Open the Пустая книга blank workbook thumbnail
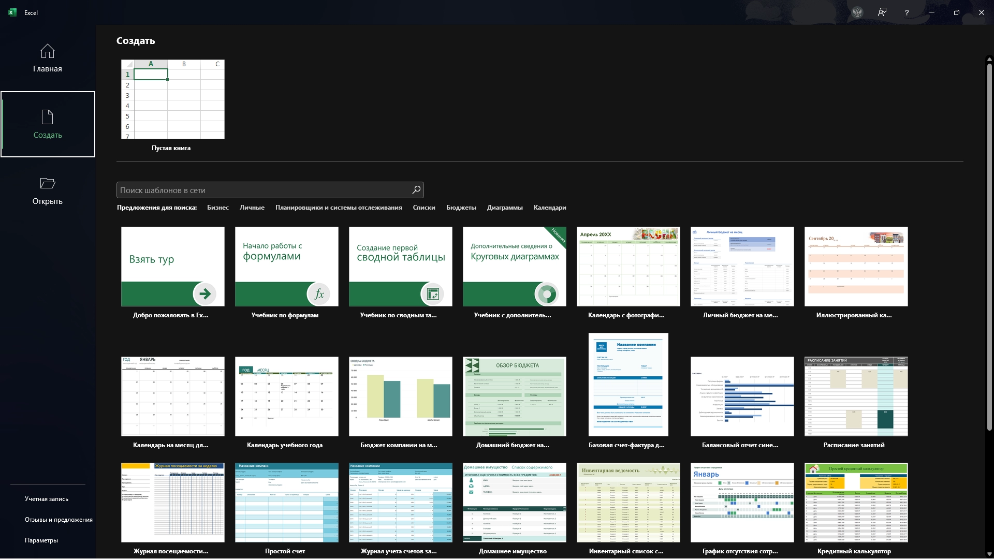Screen dimensions: 994x559 (x=172, y=99)
